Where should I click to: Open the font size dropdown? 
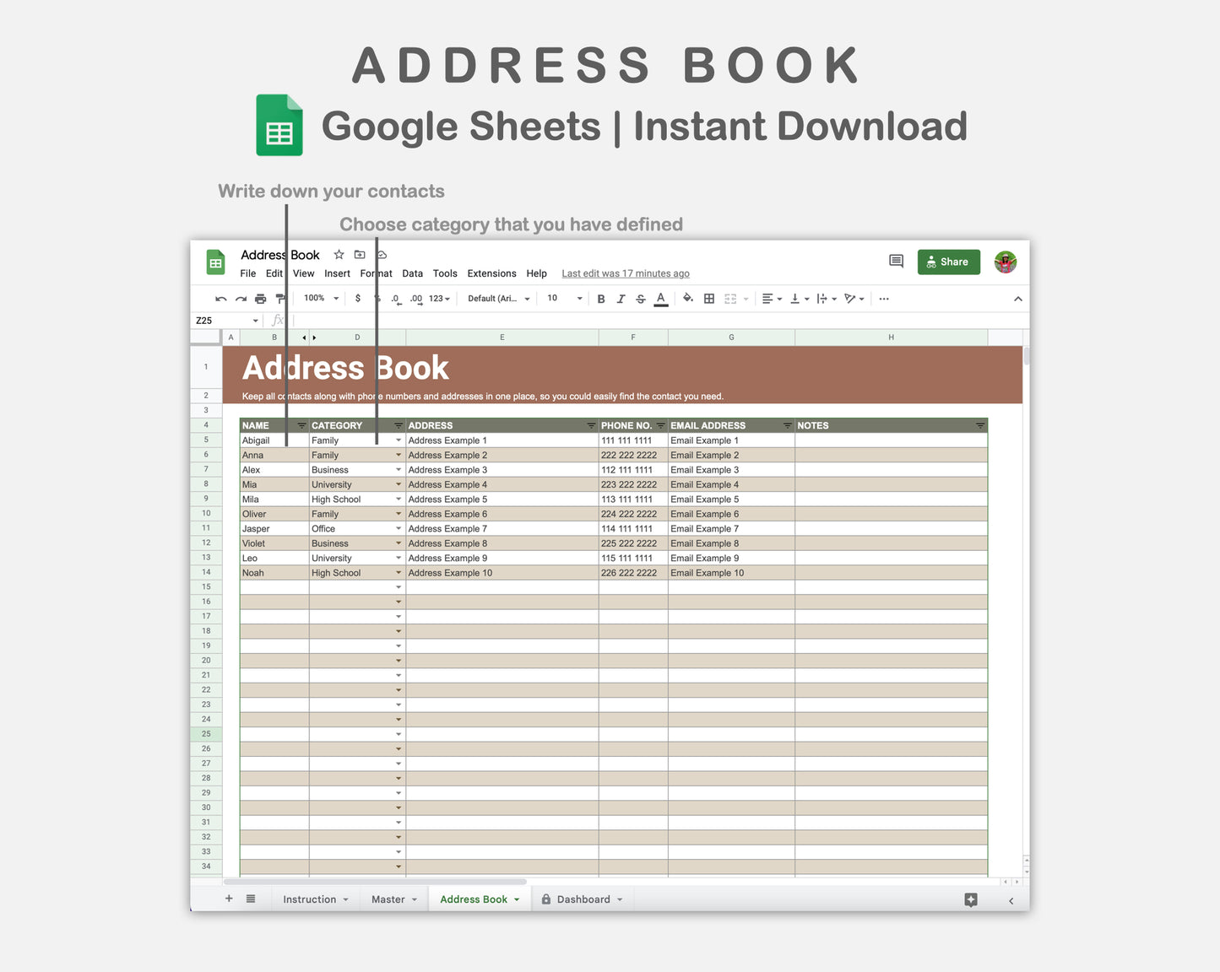[x=562, y=298]
